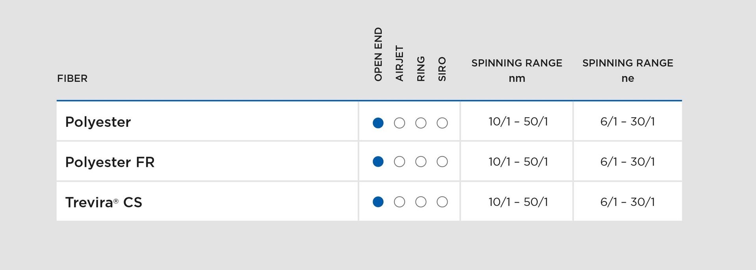The image size is (756, 270).
Task: Click the SPINNING RANGE nm header
Action: pyautogui.click(x=517, y=70)
